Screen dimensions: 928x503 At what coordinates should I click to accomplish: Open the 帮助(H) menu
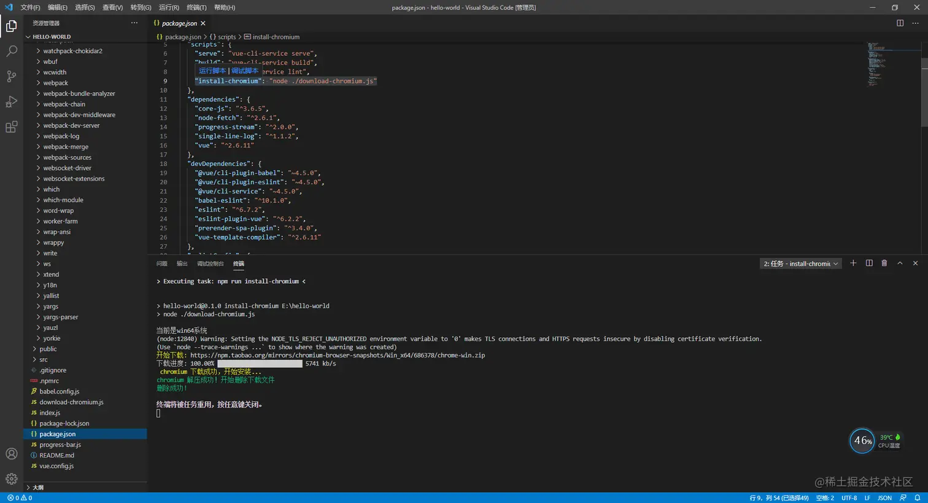click(x=225, y=7)
